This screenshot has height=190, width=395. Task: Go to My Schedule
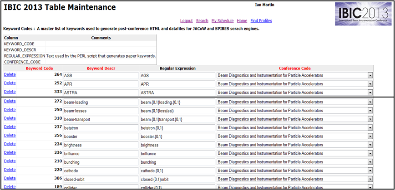point(223,21)
